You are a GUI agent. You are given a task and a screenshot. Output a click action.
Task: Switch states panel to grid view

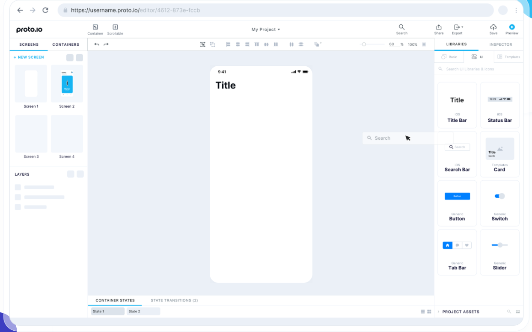429,311
